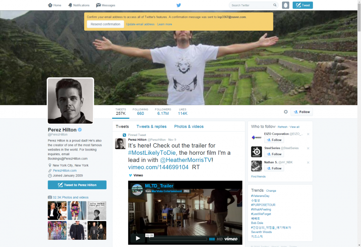Screen dimensions: 361x247
Task: Click the search magnifier icon
Action: click(x=274, y=5)
